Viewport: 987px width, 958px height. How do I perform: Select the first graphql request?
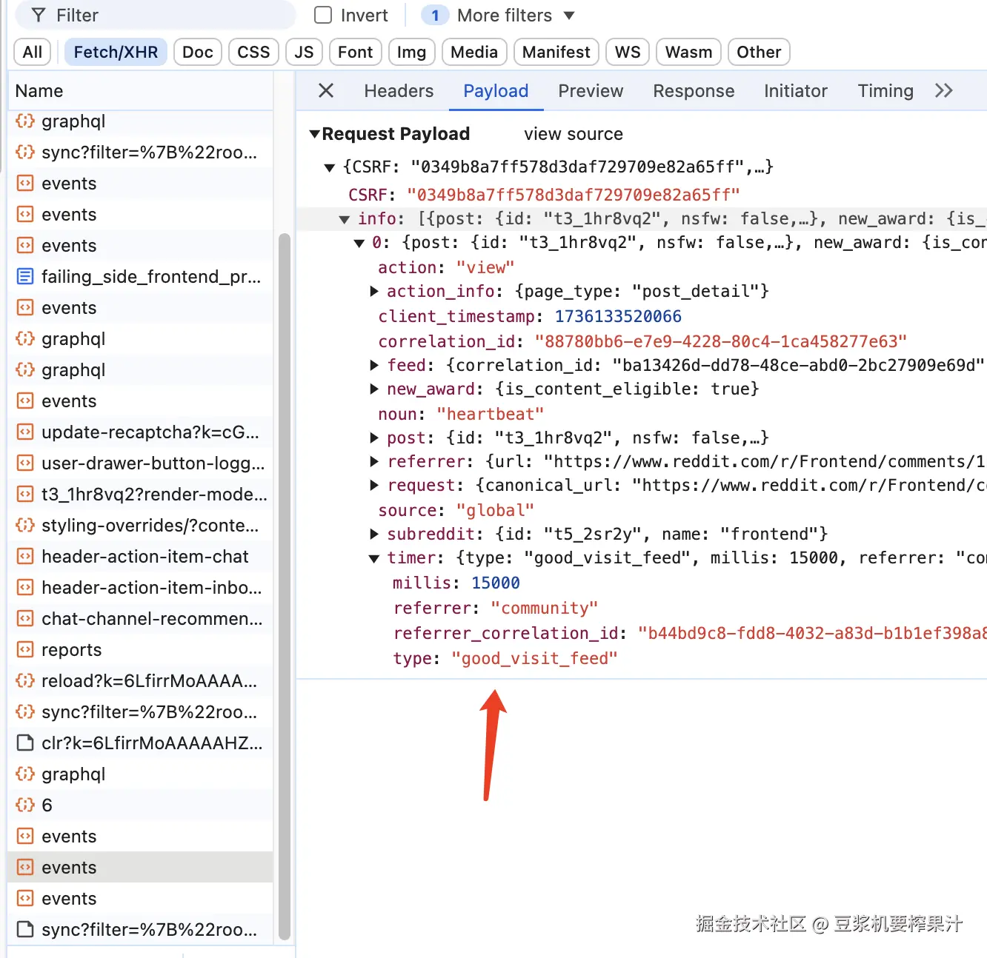pyautogui.click(x=141, y=121)
